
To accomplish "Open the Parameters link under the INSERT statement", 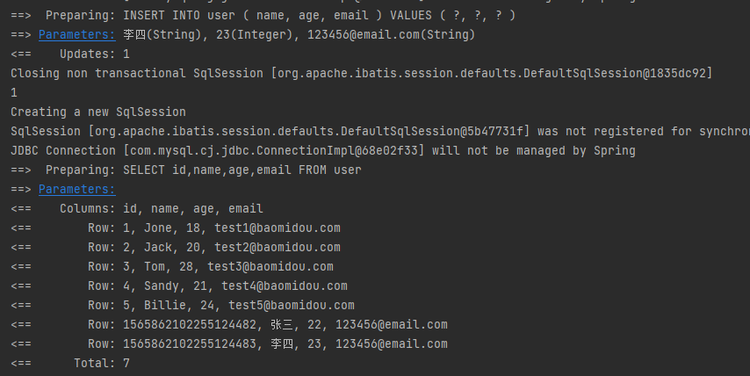I will point(76,35).
